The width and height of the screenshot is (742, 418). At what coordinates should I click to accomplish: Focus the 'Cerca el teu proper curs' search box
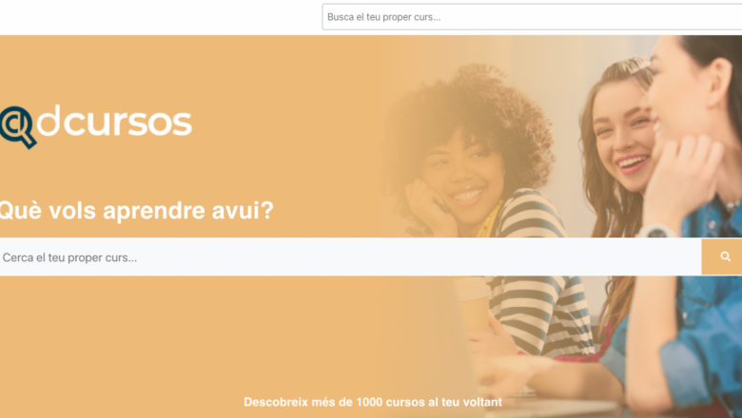350,256
